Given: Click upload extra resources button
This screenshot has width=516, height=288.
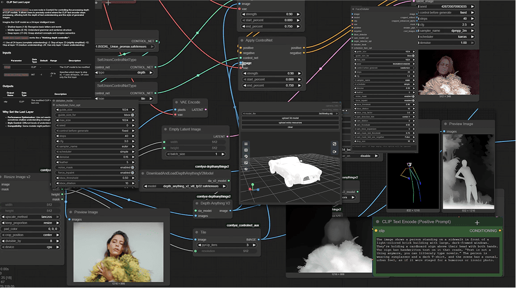Looking at the screenshot, I should pyautogui.click(x=290, y=123).
